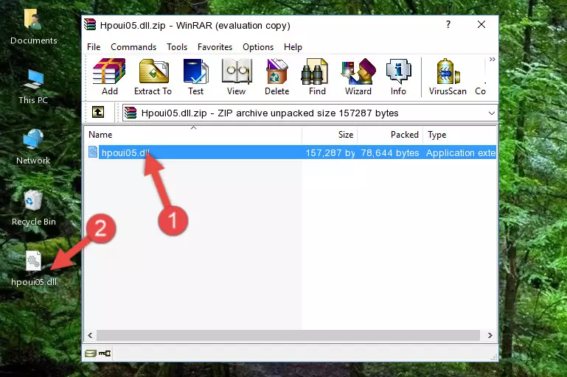The height and width of the screenshot is (377, 567).
Task: Click the WinRAR title bar icon
Action: pyautogui.click(x=90, y=24)
